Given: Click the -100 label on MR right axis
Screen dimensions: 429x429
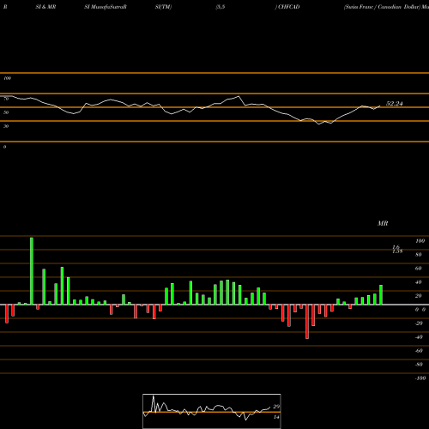Looking at the screenshot, I should click(x=420, y=378).
